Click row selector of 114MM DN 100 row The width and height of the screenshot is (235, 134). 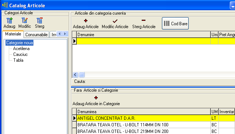(x=75, y=125)
